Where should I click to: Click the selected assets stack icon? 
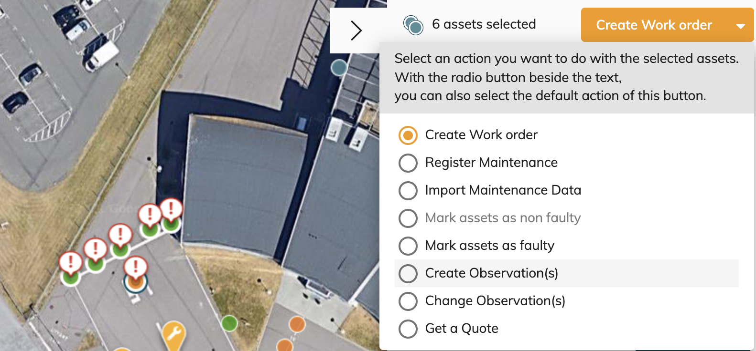point(413,25)
